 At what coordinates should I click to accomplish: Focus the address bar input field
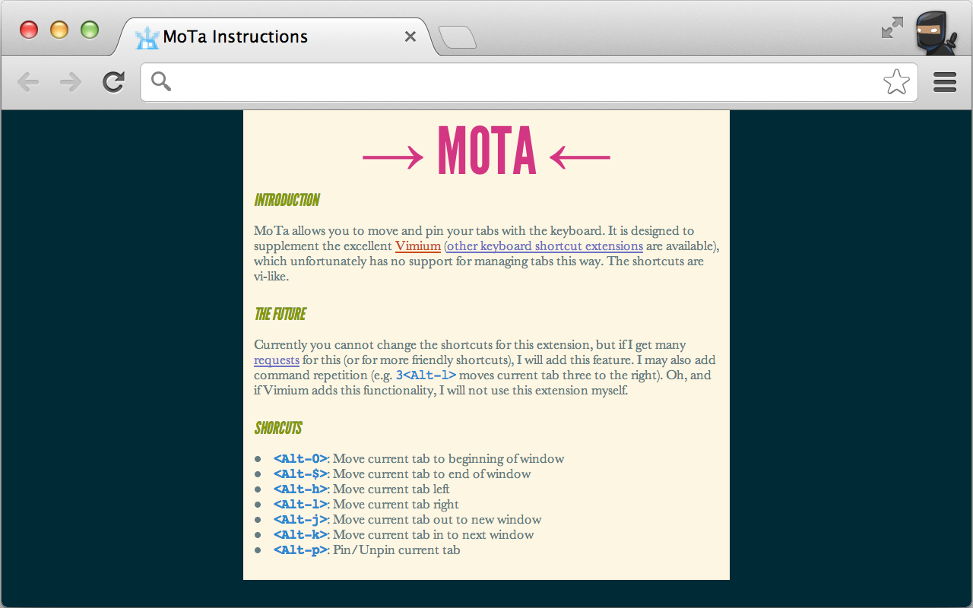529,82
